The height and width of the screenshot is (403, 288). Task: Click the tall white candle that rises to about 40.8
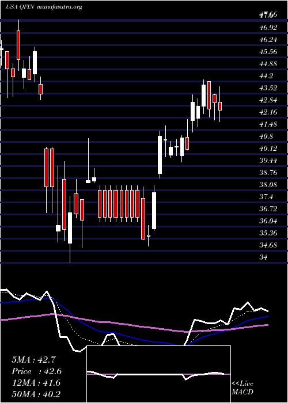[160, 155]
